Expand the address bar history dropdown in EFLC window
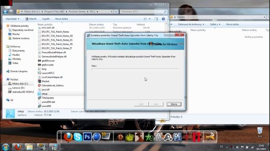270x151 pixels. (111, 11)
